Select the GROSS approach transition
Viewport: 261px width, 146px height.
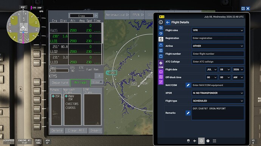pos(71,108)
